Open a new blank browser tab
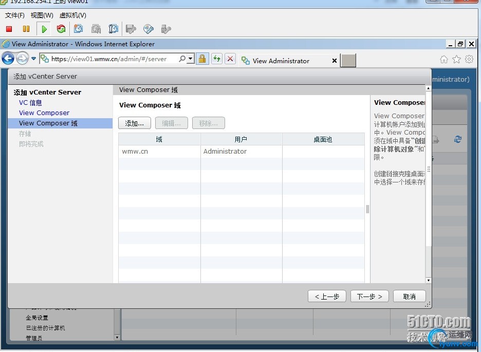Viewport: 481px width, 352px height. click(x=348, y=61)
